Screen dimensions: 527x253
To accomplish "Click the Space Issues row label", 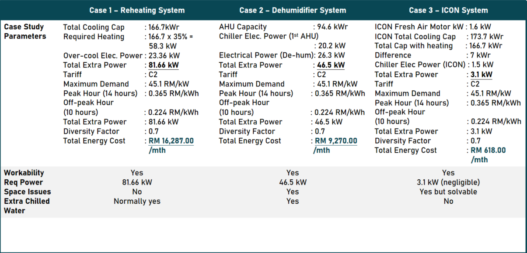I will click(27, 192).
